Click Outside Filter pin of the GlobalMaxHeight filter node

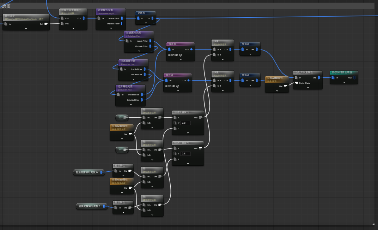pyautogui.click(x=122, y=23)
